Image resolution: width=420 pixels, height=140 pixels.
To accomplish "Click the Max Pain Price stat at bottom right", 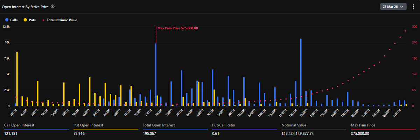I will (360, 133).
